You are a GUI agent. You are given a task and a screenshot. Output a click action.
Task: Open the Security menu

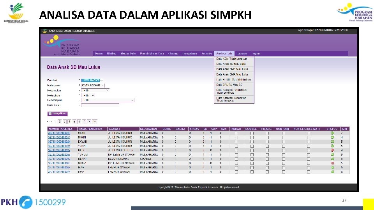point(206,54)
